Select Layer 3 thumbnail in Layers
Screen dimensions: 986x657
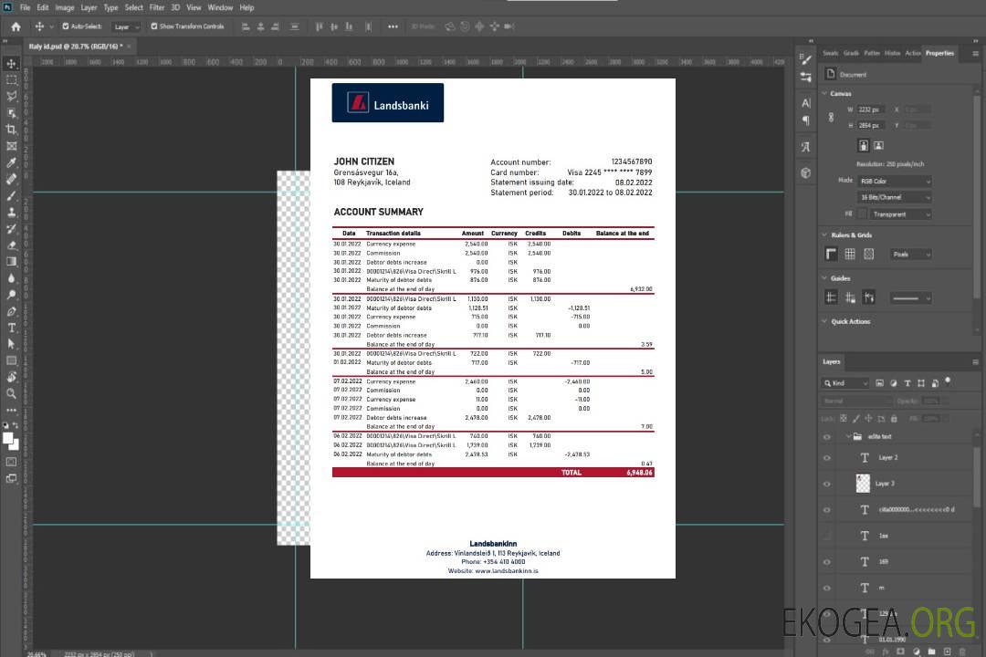point(864,483)
